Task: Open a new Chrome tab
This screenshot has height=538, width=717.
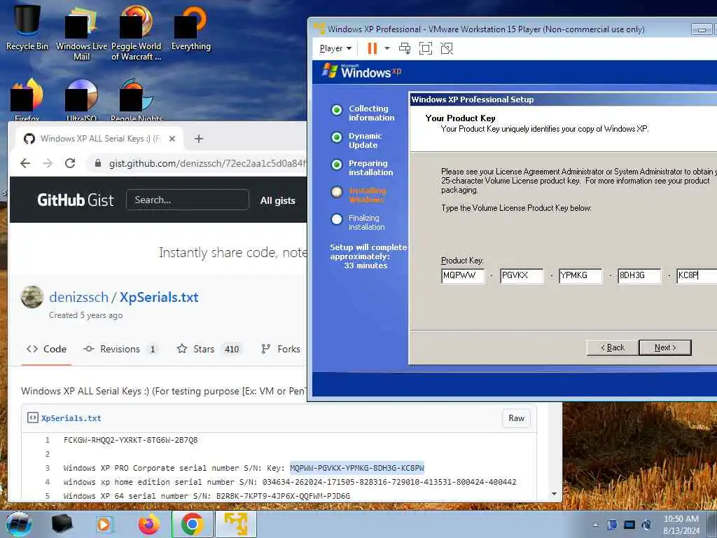Action: 198,139
